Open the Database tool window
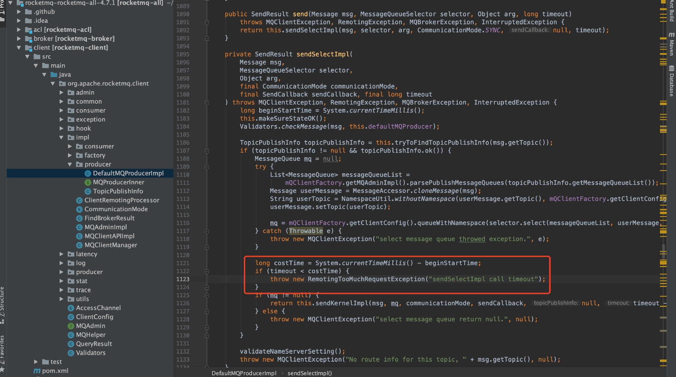The height and width of the screenshot is (377, 676). click(671, 81)
